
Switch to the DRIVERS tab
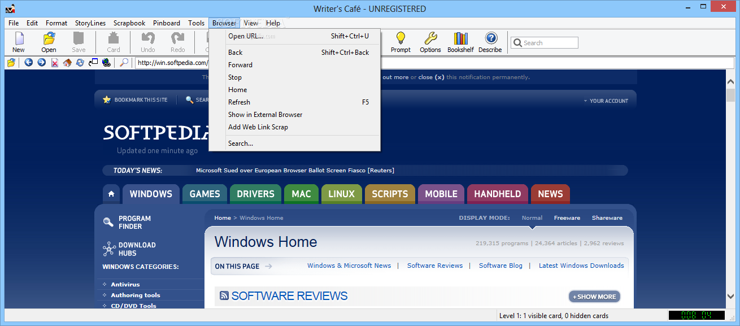tap(255, 194)
